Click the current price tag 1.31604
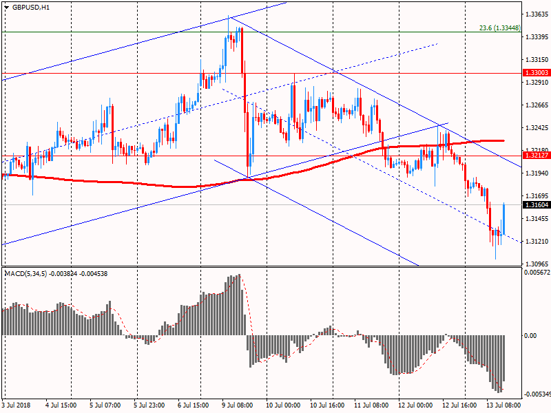Image resolution: width=551 pixels, height=413 pixels. pyautogui.click(x=536, y=205)
